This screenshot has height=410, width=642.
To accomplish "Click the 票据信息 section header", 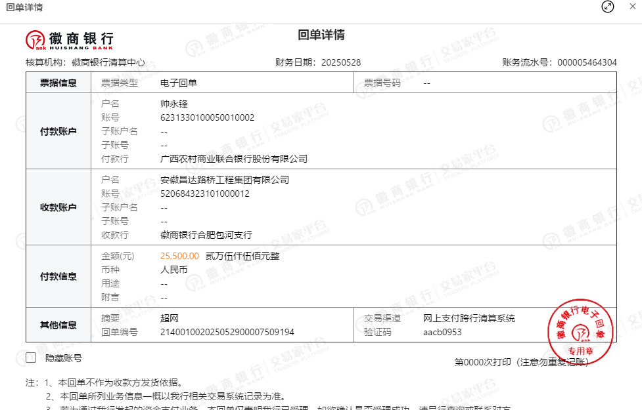I will click(58, 83).
